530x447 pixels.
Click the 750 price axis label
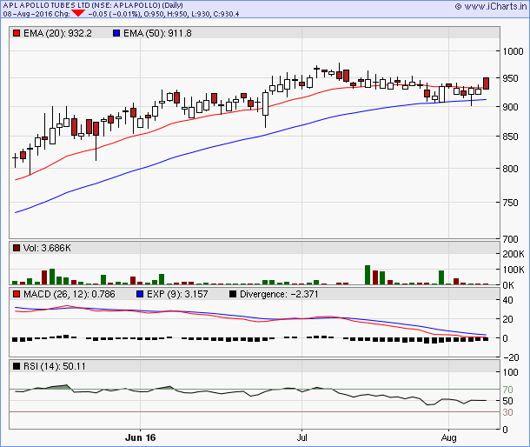(510, 203)
